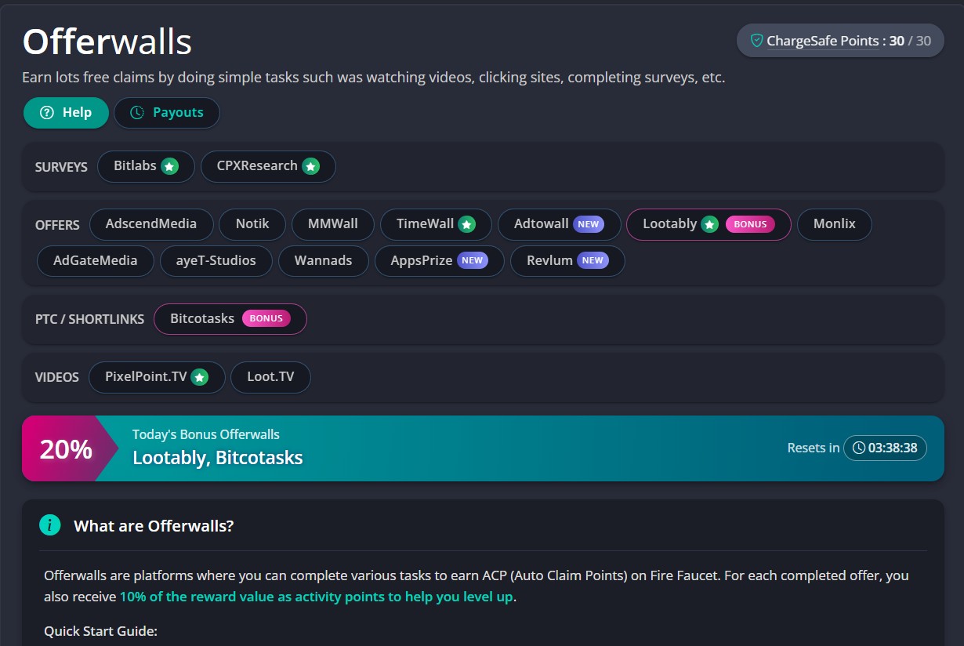Open the AdscendMedia offerwall
This screenshot has width=964, height=646.
point(151,224)
